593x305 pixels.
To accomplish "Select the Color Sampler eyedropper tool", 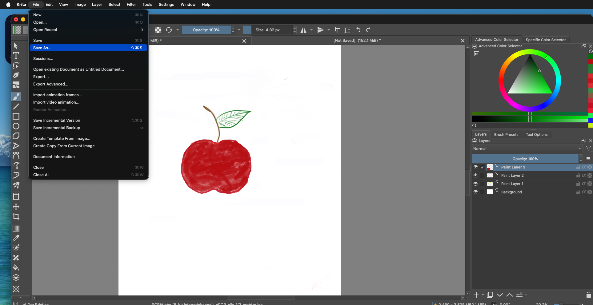I will click(16, 238).
